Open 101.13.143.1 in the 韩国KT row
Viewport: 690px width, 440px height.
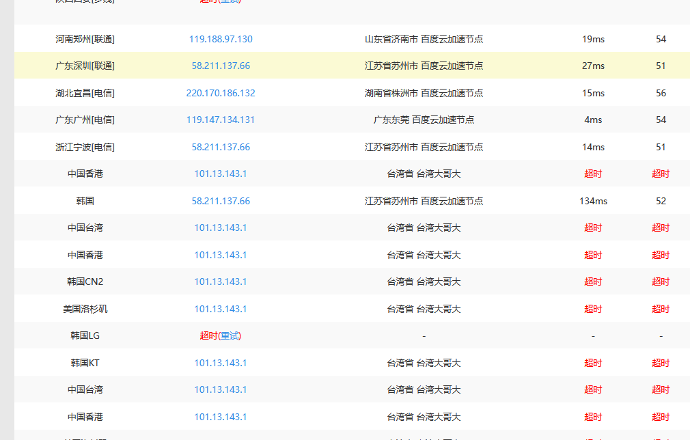[221, 363]
